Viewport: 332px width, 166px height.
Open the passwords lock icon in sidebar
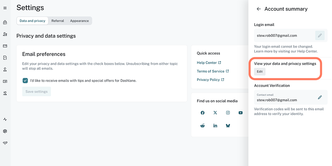click(x=5, y=22)
